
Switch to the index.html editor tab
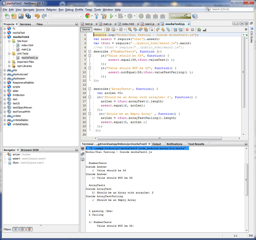pyautogui.click(x=128, y=24)
